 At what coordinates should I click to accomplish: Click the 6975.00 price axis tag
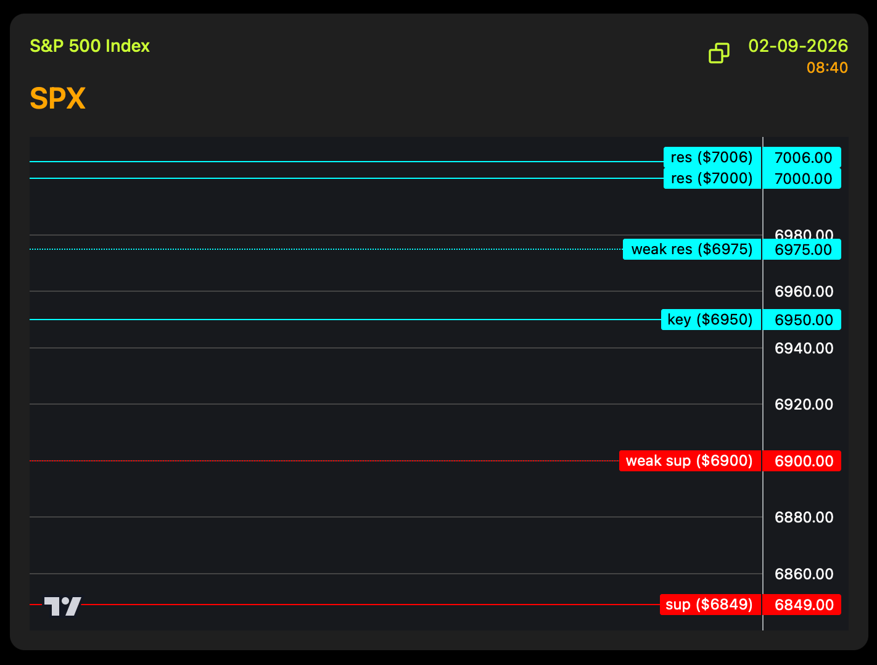pos(802,250)
